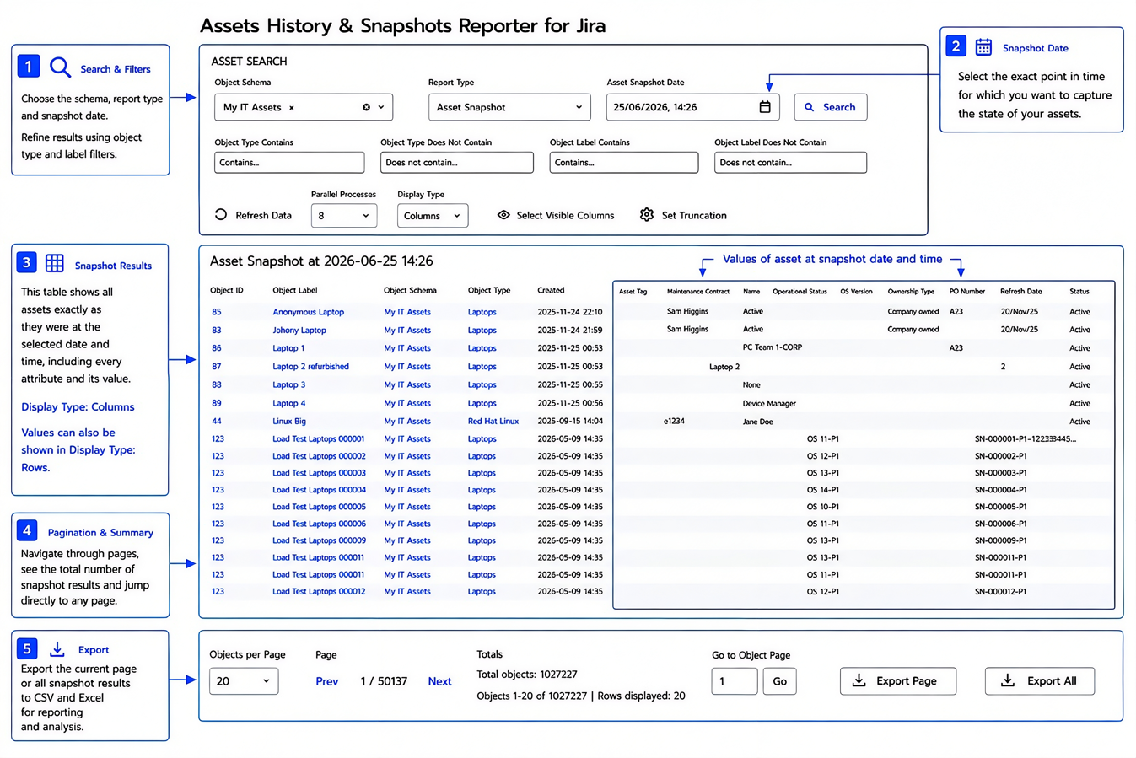Open the Laptop 2 refurbished link
Screen dimensions: 1136x758
click(310, 367)
